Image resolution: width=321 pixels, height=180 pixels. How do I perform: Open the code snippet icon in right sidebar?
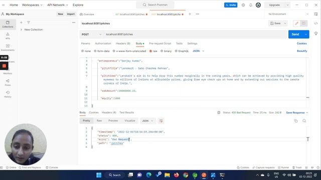coord(316,23)
